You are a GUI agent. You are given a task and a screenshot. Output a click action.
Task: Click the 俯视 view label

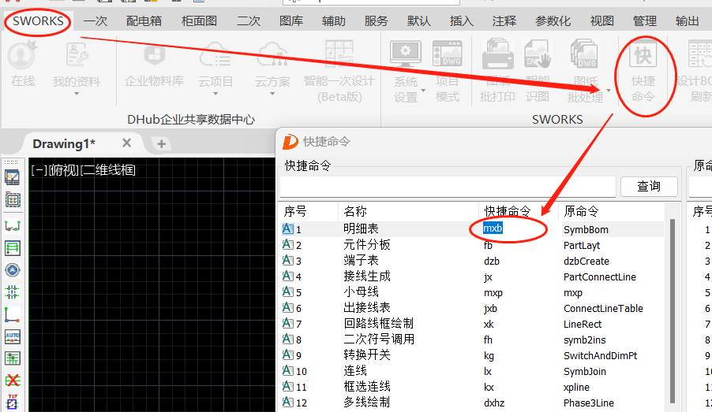point(64,170)
